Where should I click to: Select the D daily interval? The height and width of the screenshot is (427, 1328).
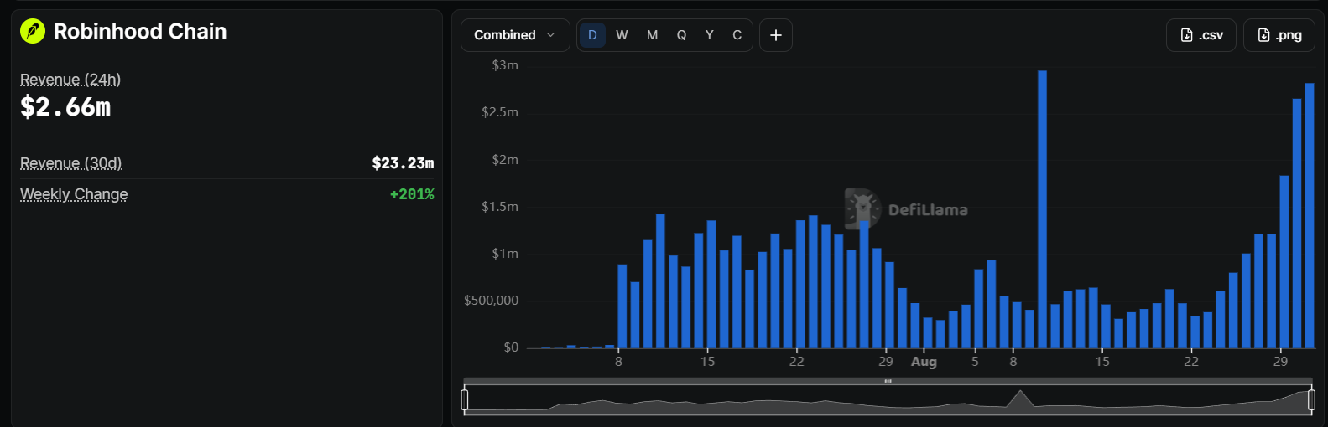pyautogui.click(x=592, y=35)
